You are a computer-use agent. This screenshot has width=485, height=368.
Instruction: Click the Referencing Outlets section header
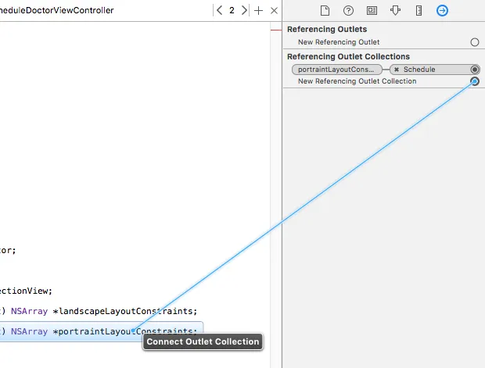327,30
